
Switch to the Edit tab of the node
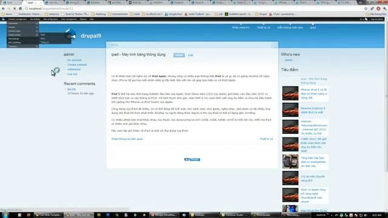click(190, 55)
